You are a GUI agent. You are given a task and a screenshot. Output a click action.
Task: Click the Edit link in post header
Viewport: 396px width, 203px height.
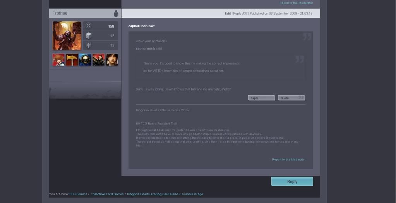228,14
